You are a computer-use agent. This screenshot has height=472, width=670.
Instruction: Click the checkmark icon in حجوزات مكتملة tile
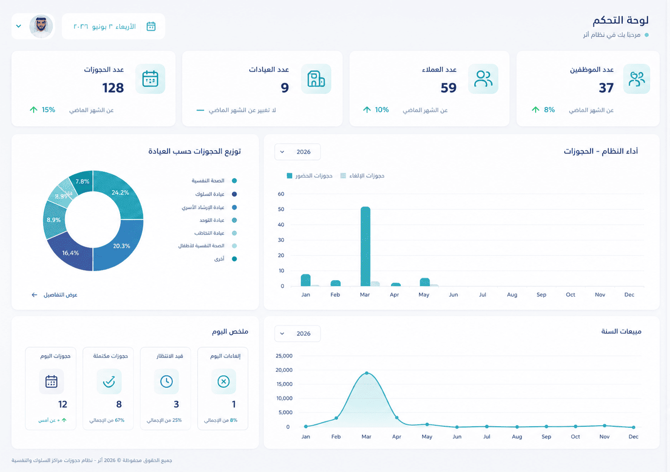pos(109,381)
